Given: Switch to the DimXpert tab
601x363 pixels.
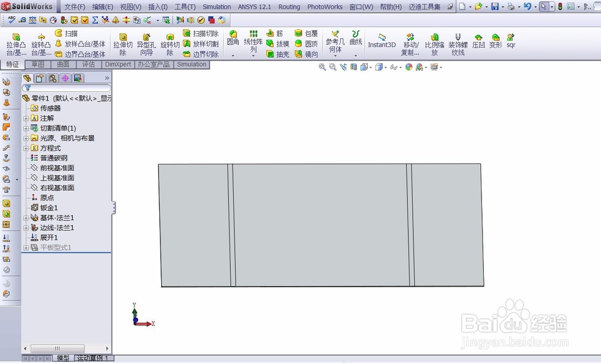Looking at the screenshot, I should (x=118, y=64).
